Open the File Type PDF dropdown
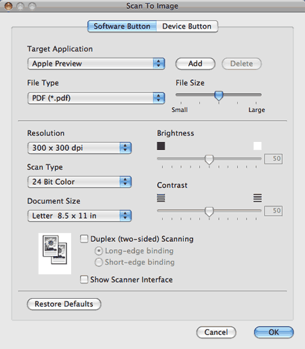 point(96,98)
